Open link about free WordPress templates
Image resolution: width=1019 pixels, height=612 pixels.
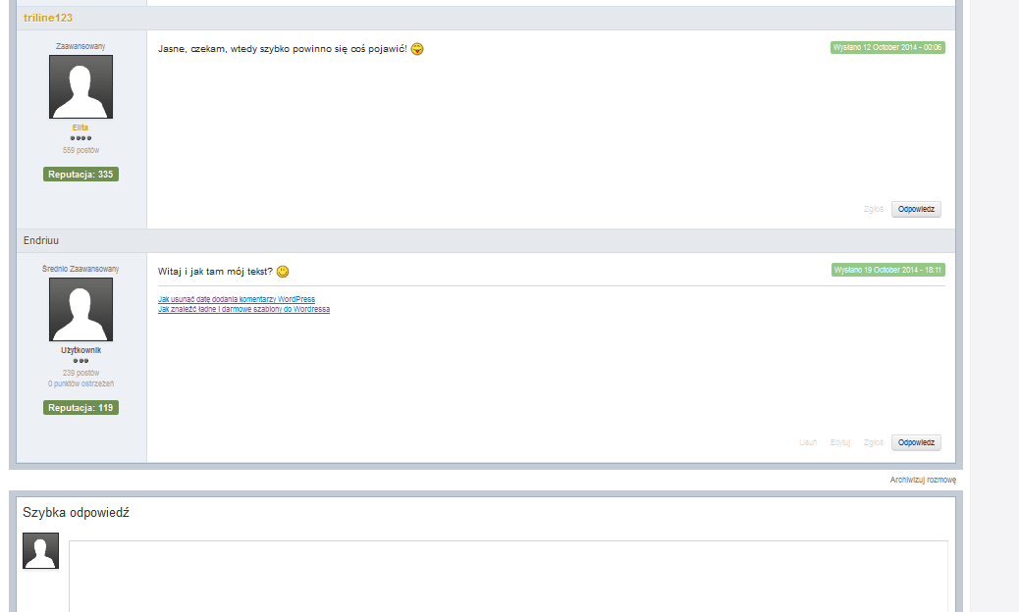pyautogui.click(x=243, y=309)
